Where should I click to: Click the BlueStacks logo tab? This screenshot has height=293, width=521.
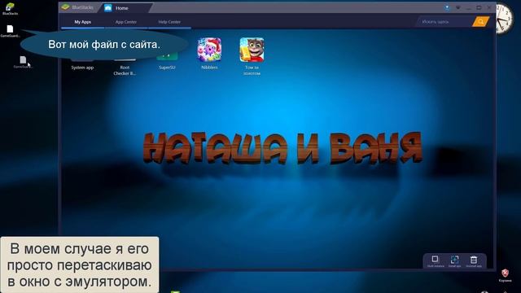(78, 7)
